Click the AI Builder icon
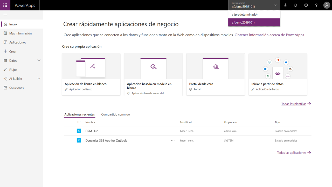 click(5, 79)
